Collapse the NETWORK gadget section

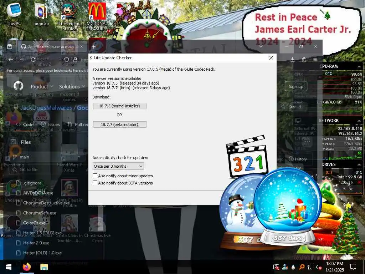click(359, 121)
